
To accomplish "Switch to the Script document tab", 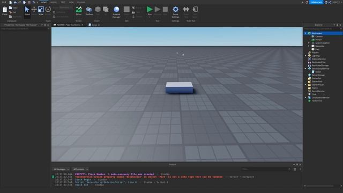I will point(94,25).
